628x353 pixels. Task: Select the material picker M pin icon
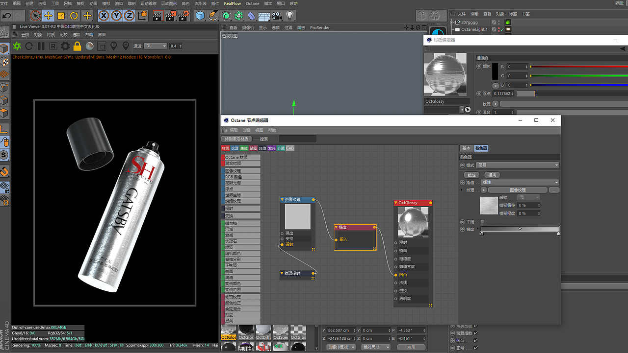[126, 46]
